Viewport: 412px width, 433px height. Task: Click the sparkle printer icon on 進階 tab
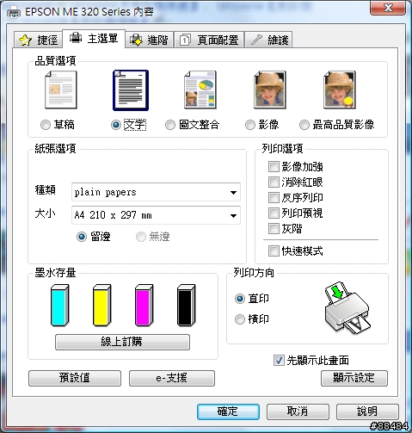(136, 40)
